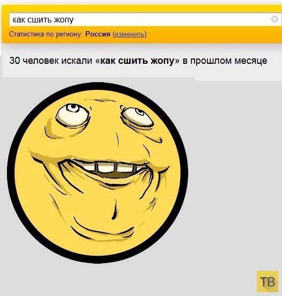
Task: Click the smiley's toothy grin
Action: pyautogui.click(x=106, y=169)
